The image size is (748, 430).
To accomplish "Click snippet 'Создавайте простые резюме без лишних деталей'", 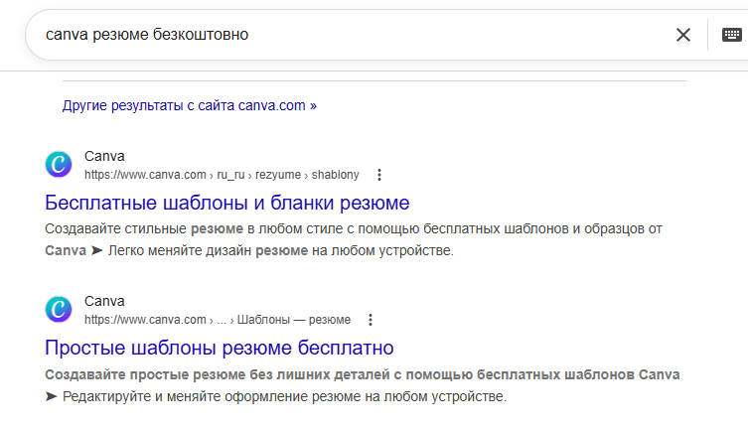I will click(362, 385).
